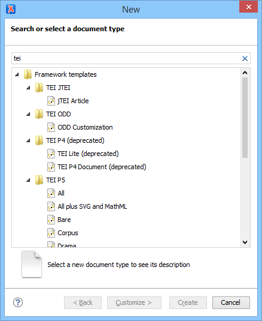
Task: Click the ODD Customization file icon
Action: 51,127
